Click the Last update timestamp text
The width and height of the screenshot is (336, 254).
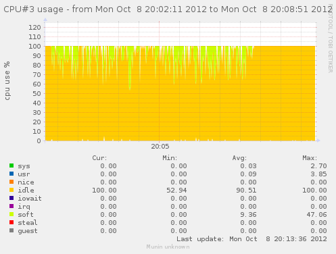(251, 239)
